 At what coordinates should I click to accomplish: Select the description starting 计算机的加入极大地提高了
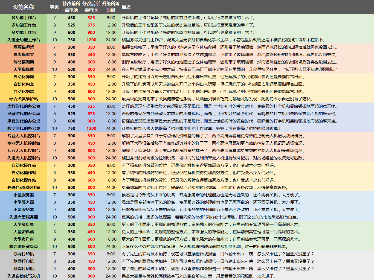(x=201, y=129)
